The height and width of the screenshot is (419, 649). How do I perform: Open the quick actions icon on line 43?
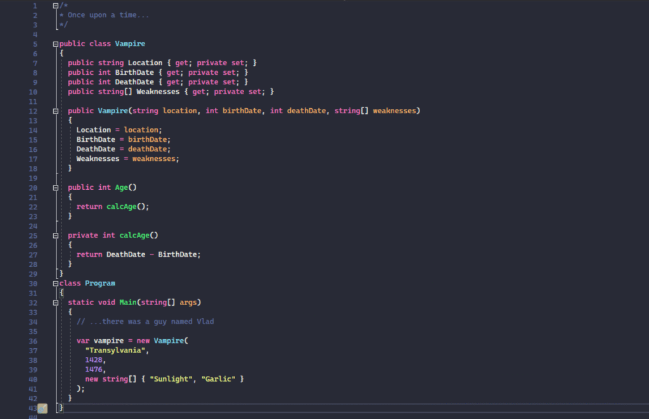[42, 409]
